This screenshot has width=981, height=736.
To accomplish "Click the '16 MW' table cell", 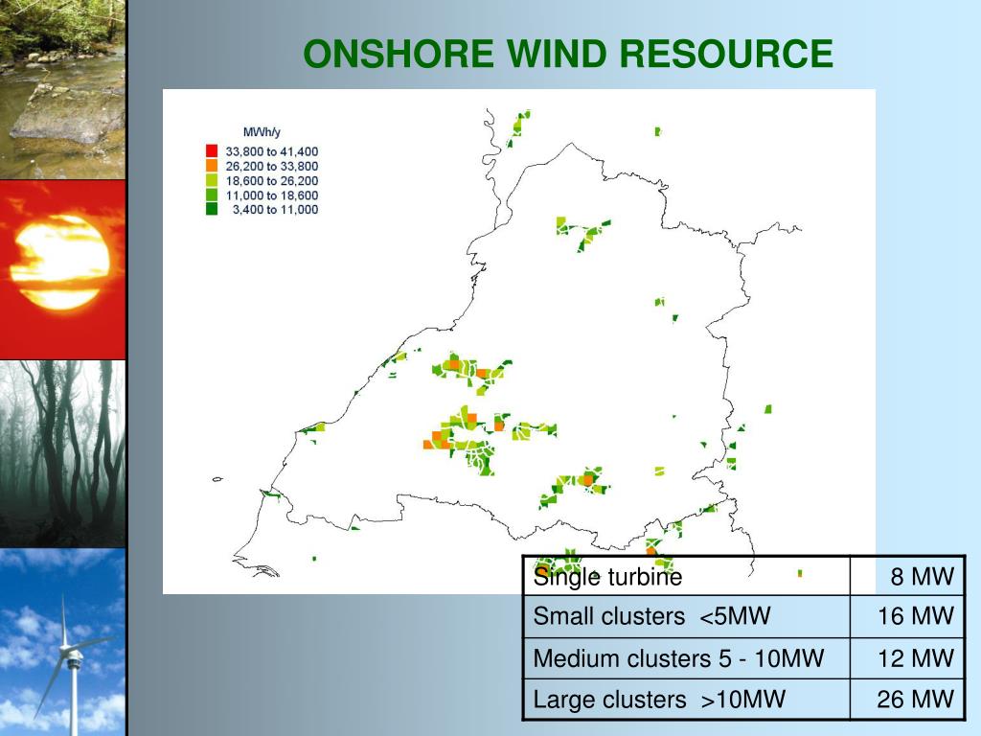I will coord(907,616).
